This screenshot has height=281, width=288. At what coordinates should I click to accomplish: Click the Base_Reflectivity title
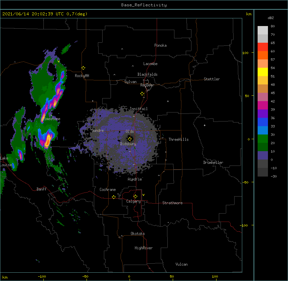[x=144, y=5]
